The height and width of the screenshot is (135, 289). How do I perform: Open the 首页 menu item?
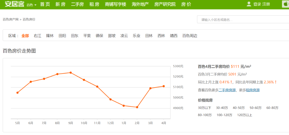[x=45, y=4]
